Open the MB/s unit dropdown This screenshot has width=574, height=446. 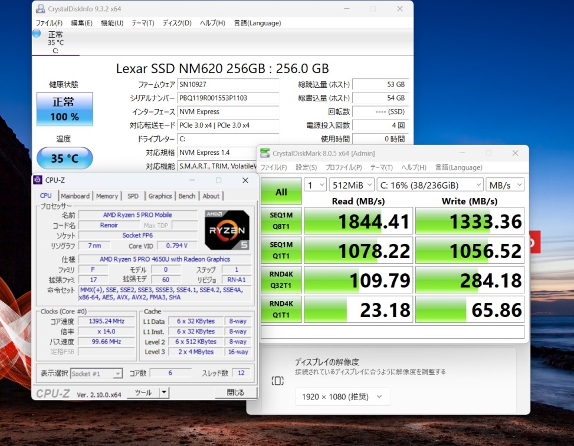coord(505,185)
